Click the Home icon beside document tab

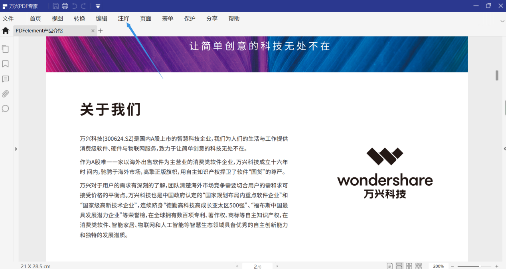6,31
